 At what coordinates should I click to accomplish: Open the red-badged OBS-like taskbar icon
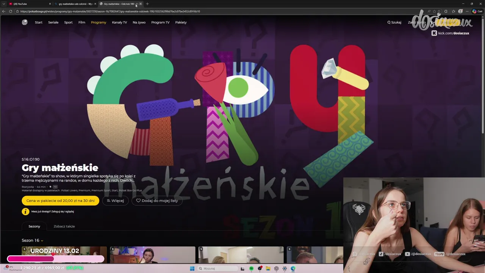click(x=260, y=268)
